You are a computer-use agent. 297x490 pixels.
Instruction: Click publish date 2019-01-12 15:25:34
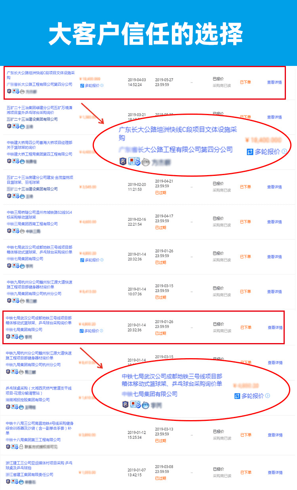click(137, 435)
